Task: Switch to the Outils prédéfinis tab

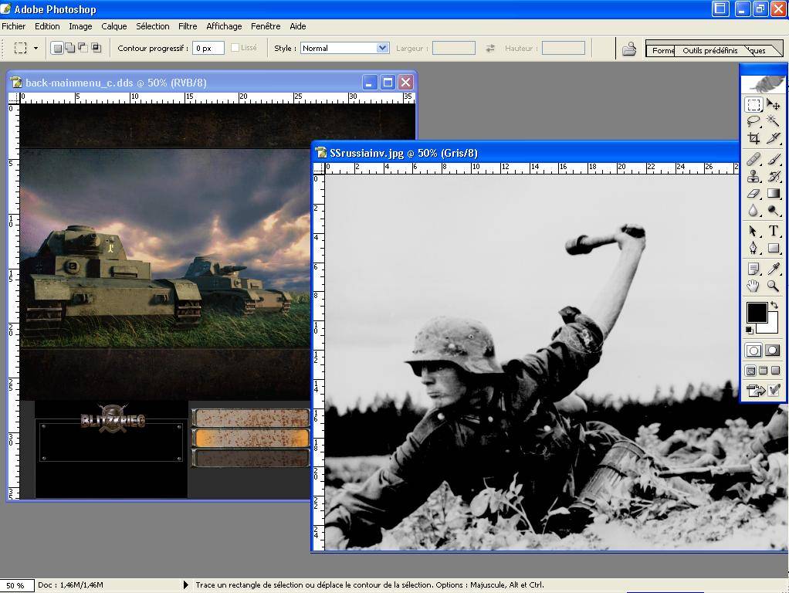Action: coord(709,50)
